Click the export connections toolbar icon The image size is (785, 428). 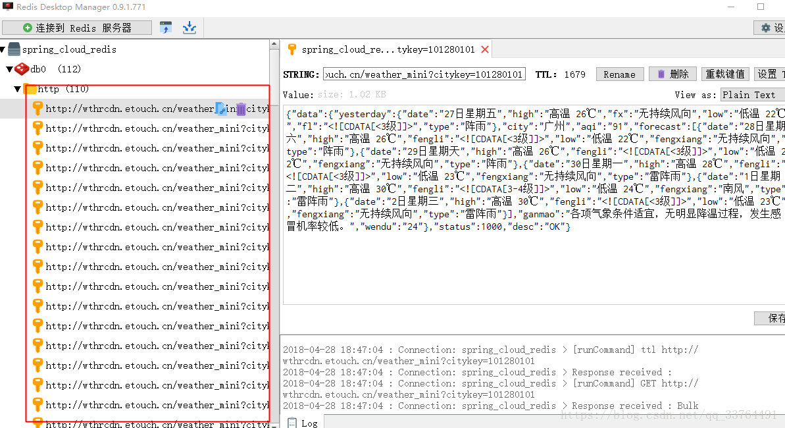(x=190, y=28)
